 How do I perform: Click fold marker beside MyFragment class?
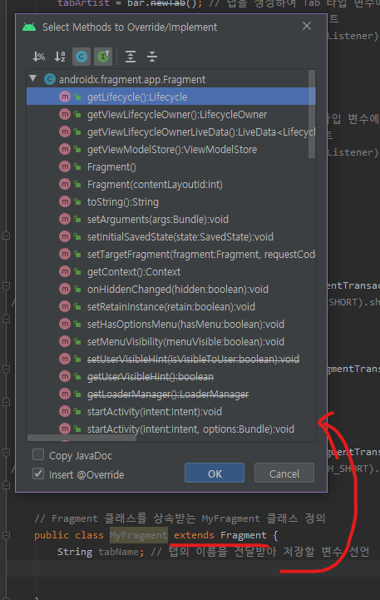[6, 536]
